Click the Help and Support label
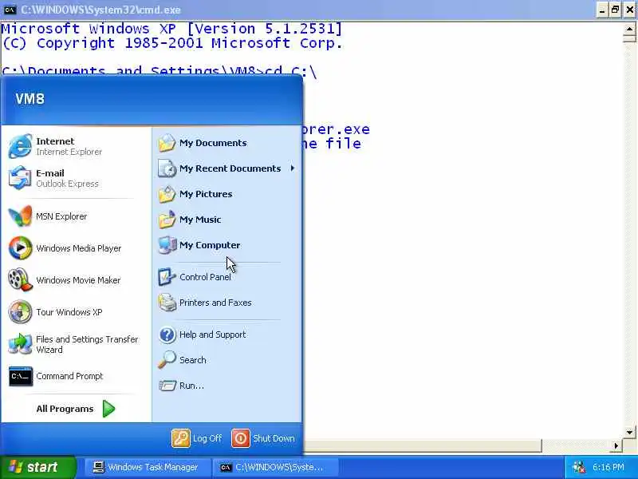Viewport: 638px width, 479px height. [213, 335]
